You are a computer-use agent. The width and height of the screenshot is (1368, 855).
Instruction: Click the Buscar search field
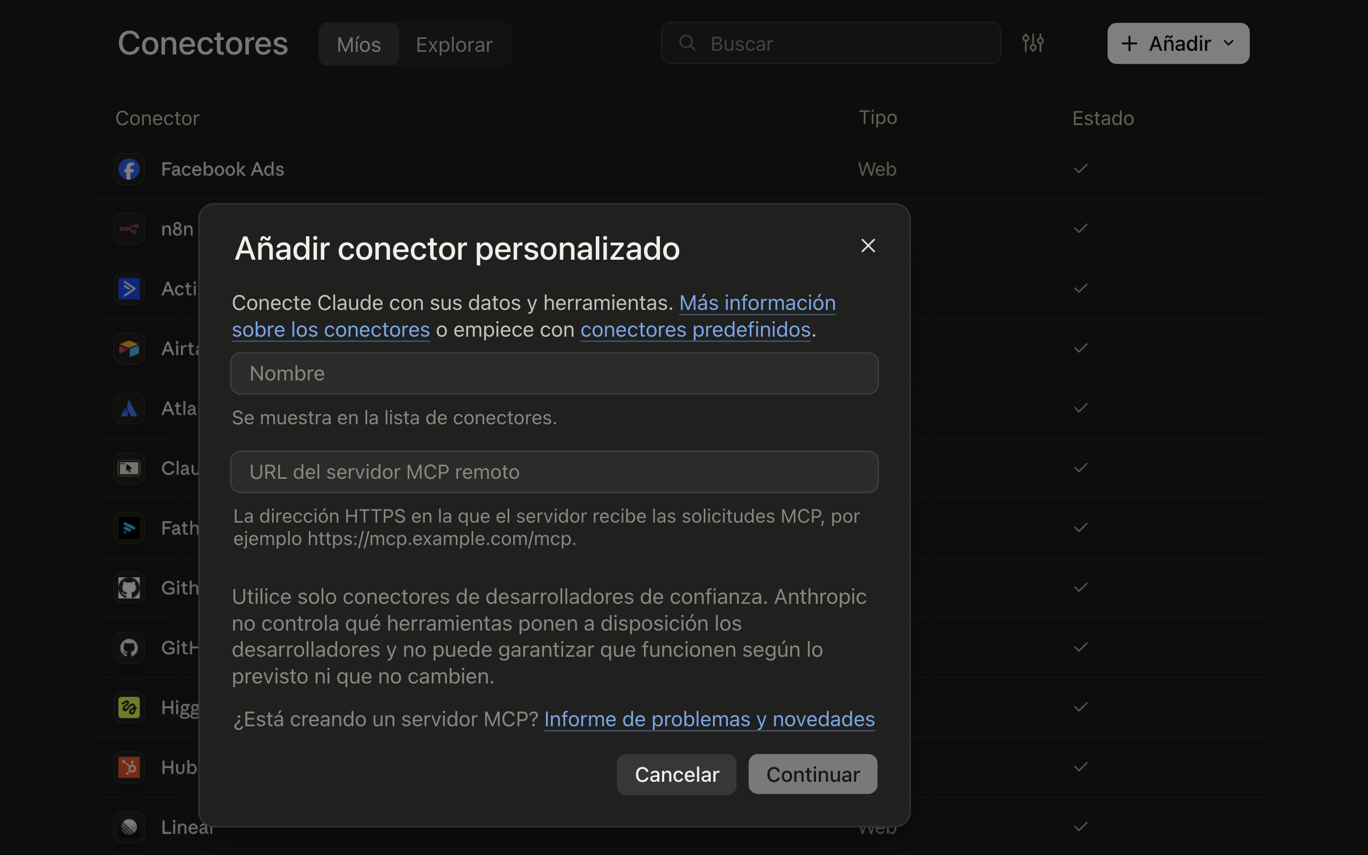(x=831, y=43)
